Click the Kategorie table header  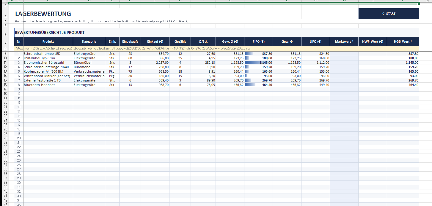pos(89,41)
